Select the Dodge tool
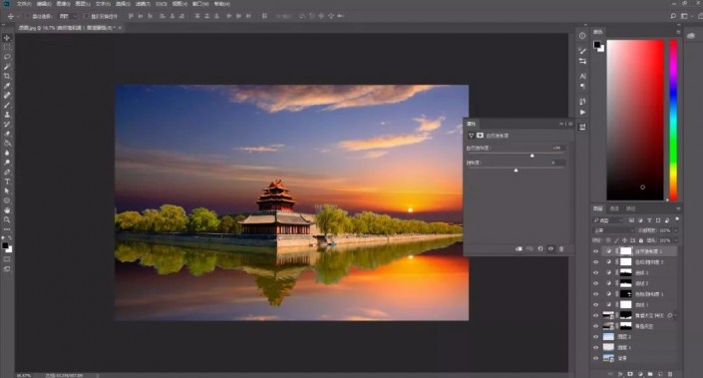Viewport: 703px width, 378px height. coord(7,163)
